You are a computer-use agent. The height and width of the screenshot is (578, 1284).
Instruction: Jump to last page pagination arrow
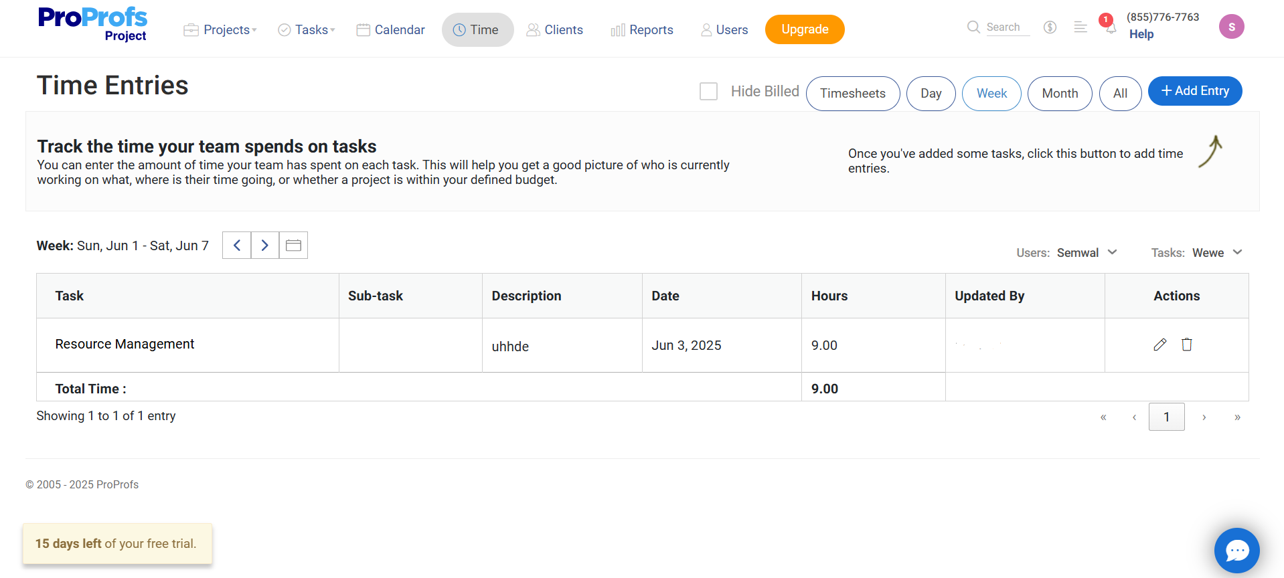(x=1237, y=417)
